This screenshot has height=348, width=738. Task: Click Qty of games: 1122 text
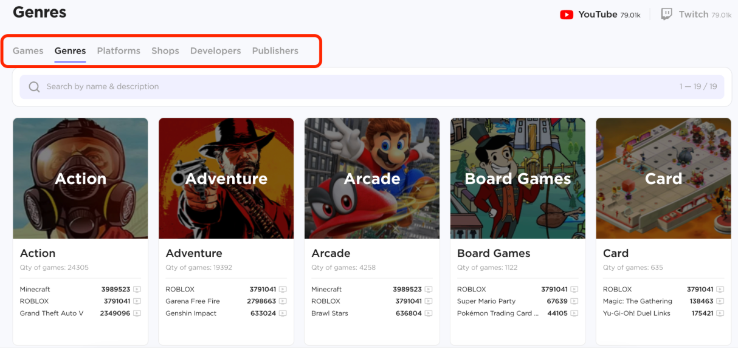(487, 268)
